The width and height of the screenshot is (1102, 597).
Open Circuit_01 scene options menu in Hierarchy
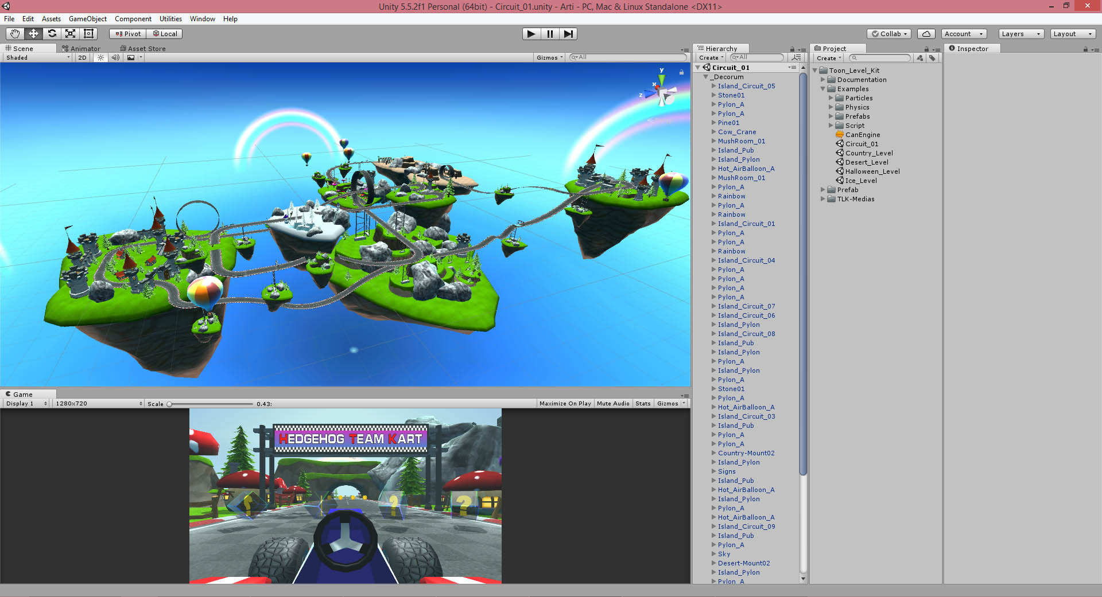click(x=793, y=68)
